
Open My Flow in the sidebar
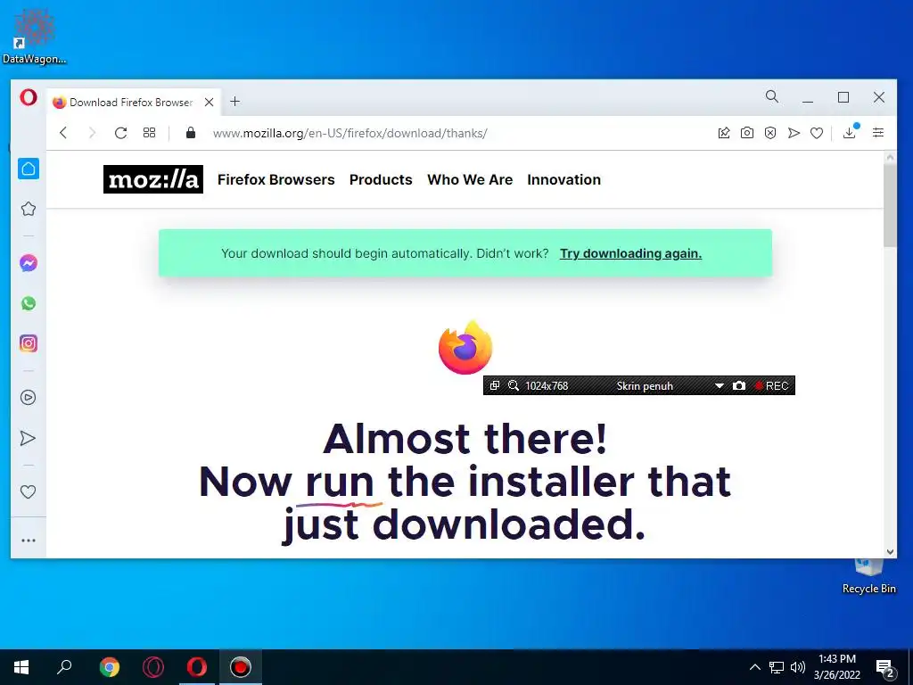click(28, 438)
